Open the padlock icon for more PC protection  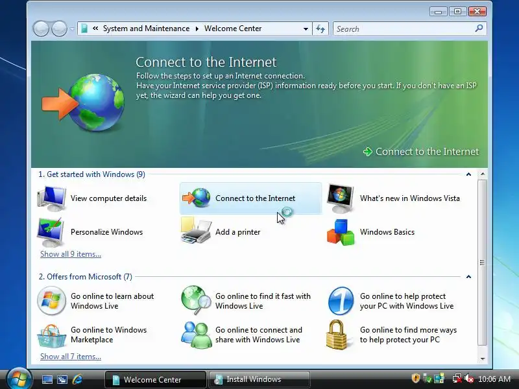click(x=336, y=335)
